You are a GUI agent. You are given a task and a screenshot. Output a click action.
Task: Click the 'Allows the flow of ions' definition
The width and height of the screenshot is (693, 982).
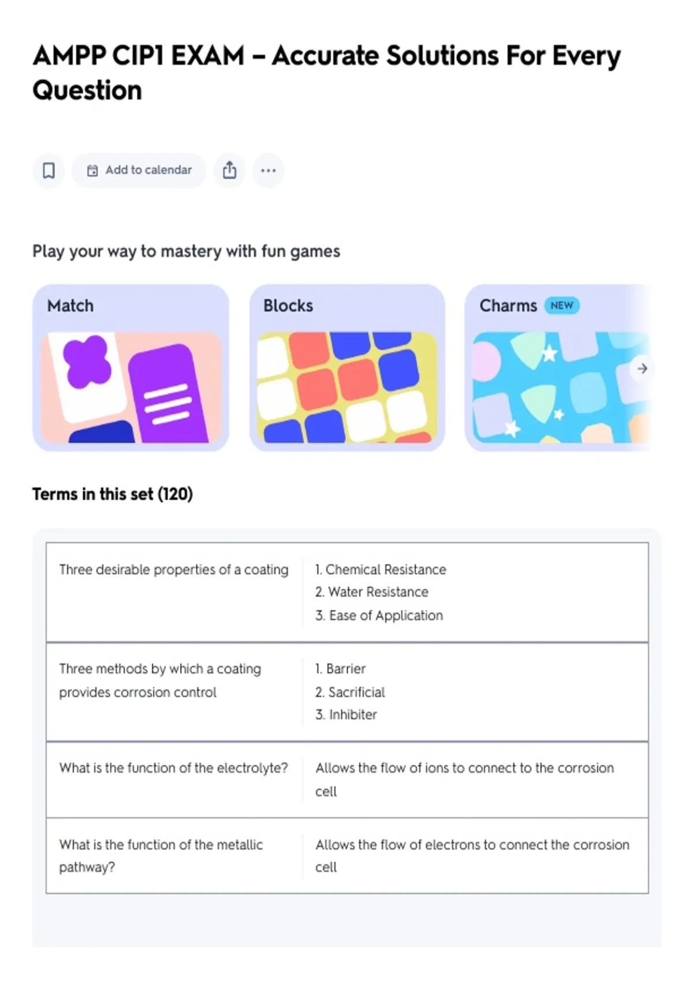[x=465, y=780]
